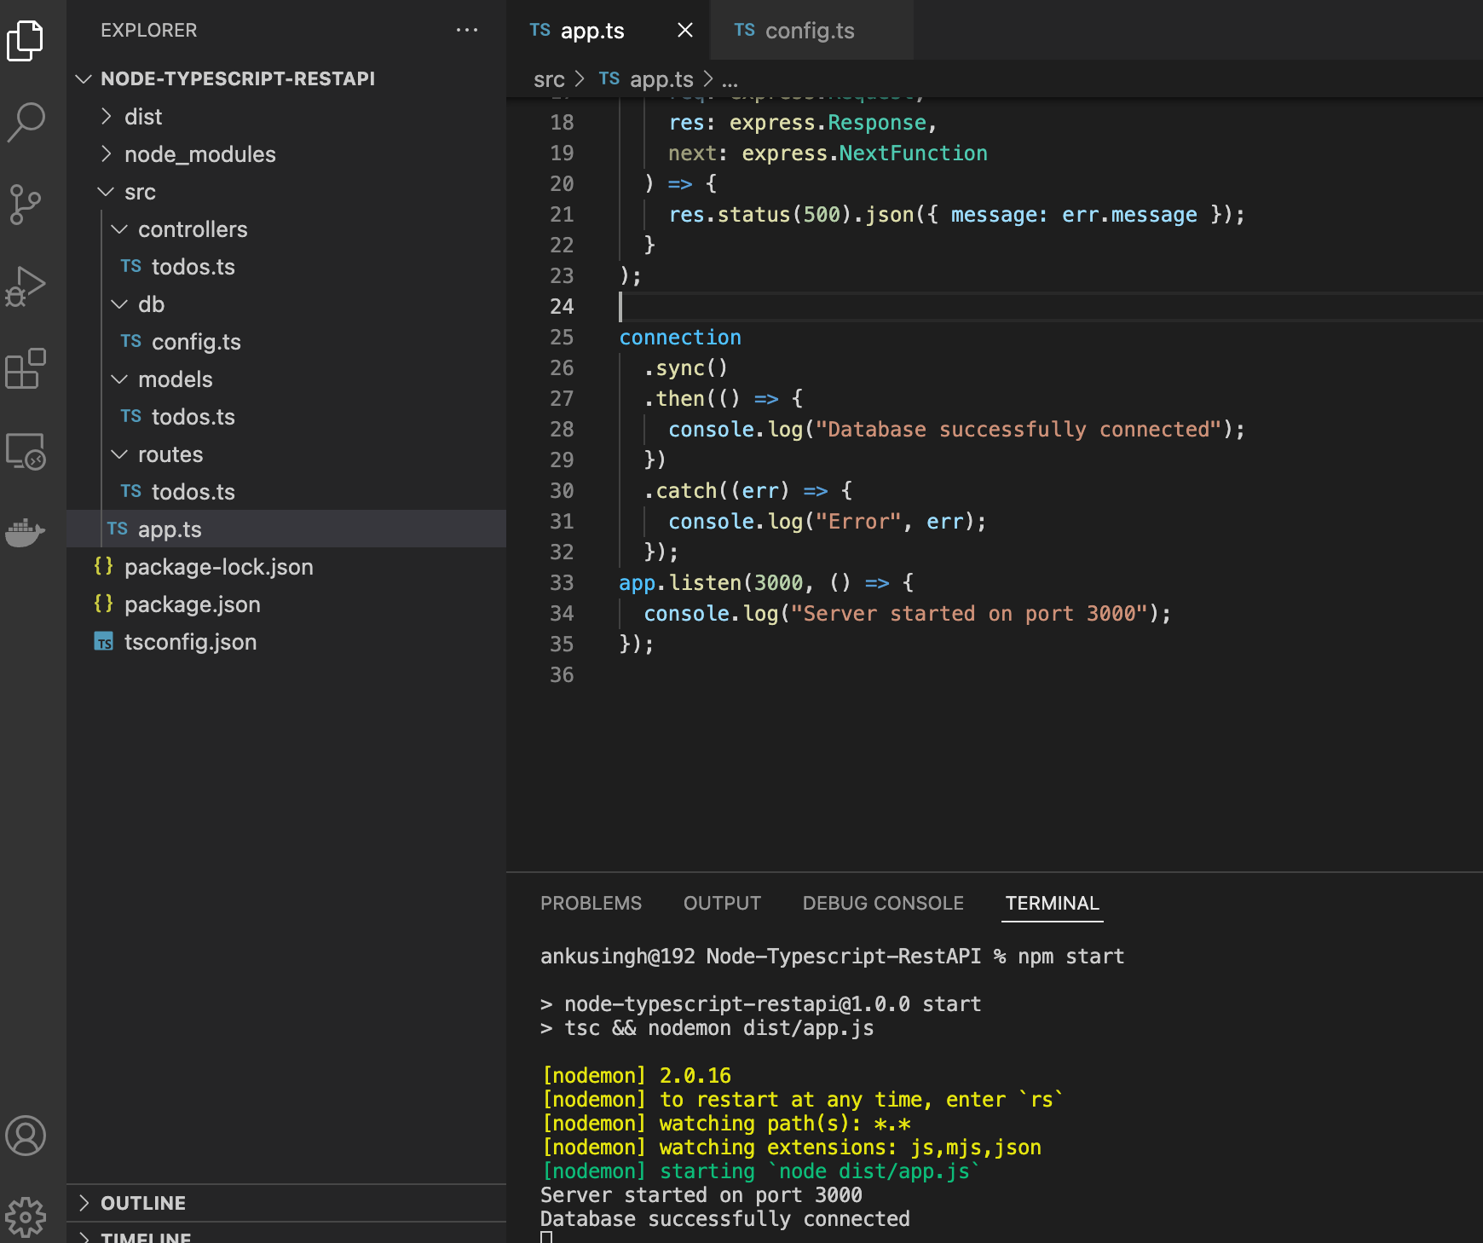Click TS icon on config.ts tab
The width and height of the screenshot is (1483, 1243).
(744, 31)
